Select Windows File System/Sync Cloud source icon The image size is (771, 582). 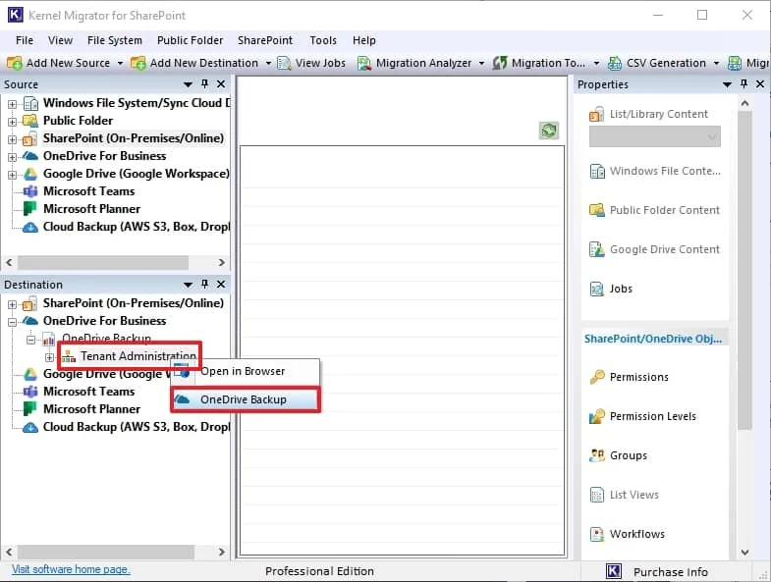tap(31, 103)
